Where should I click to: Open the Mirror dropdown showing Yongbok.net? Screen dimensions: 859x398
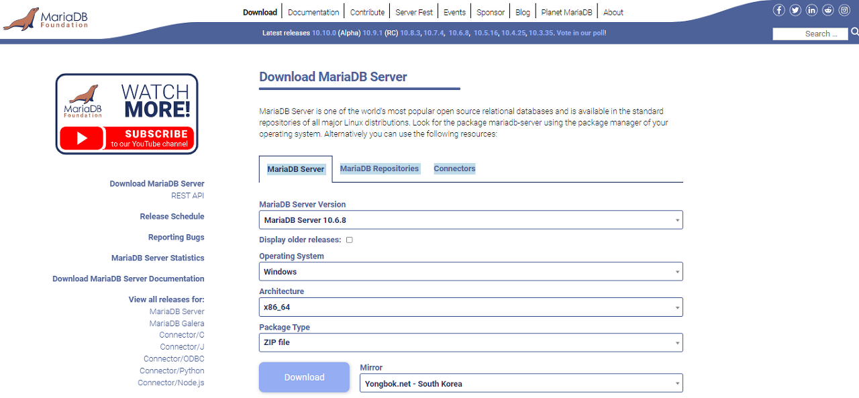coord(521,383)
